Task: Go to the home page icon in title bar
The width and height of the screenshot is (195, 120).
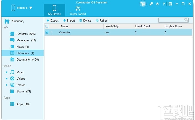Action: tap(158, 4)
